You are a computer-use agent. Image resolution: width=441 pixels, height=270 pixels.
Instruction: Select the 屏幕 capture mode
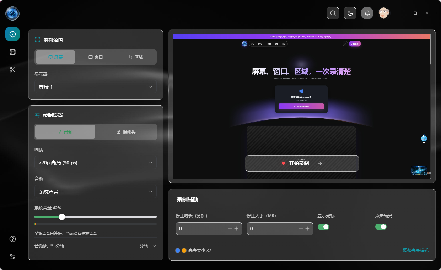55,57
